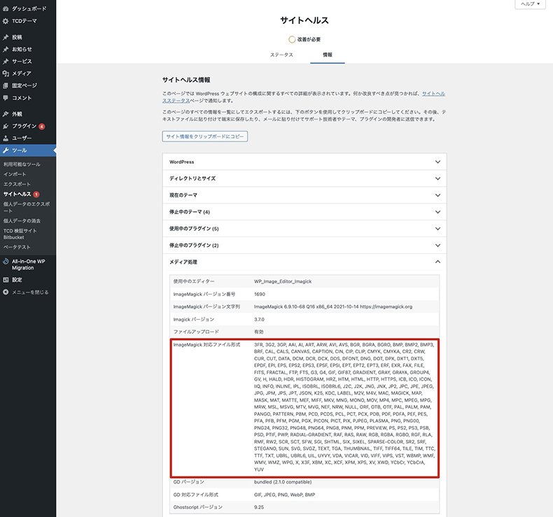Click the ImageMagick 対応ファイル形式 label
This screenshot has height=517, width=553.
click(x=206, y=345)
